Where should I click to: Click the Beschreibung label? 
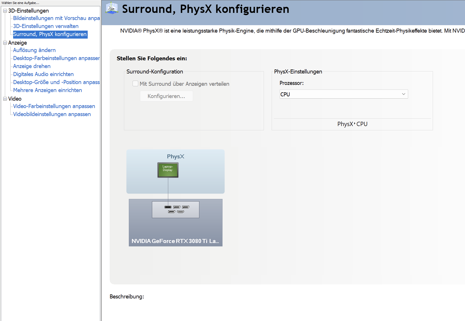(x=127, y=296)
